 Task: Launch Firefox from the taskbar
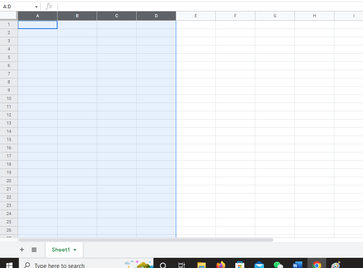tap(220, 264)
